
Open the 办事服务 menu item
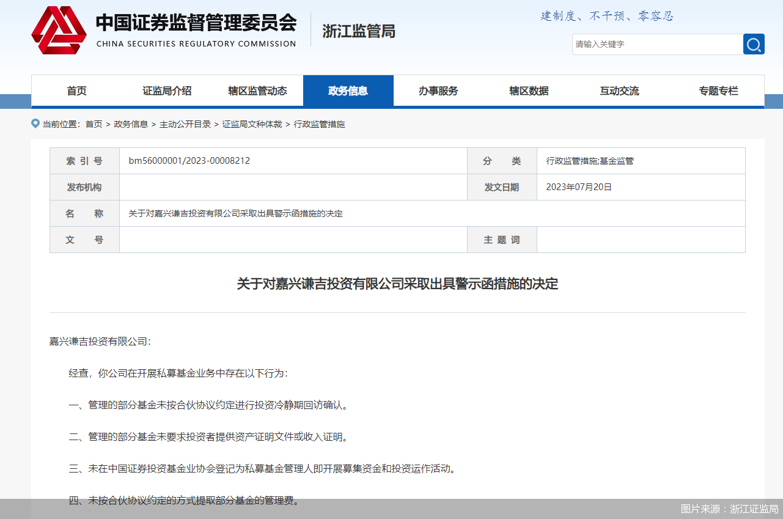(x=438, y=90)
